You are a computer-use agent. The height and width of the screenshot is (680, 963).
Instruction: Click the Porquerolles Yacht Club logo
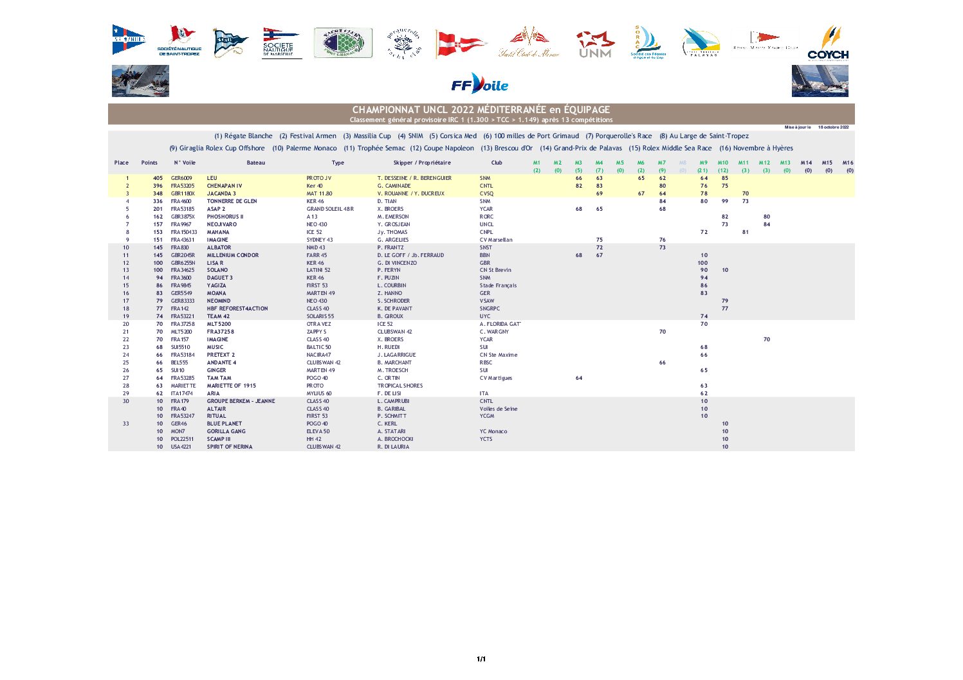404,43
